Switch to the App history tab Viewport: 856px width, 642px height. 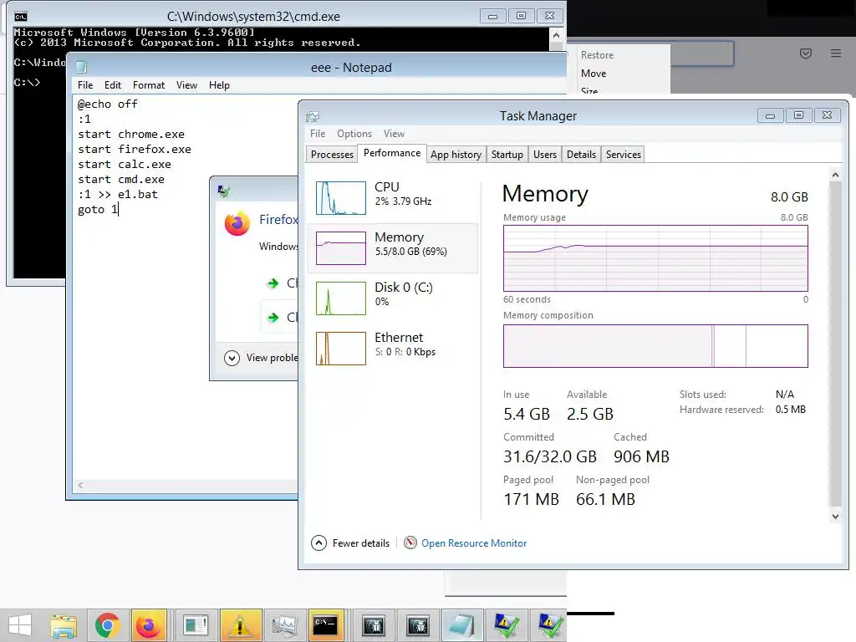click(456, 155)
